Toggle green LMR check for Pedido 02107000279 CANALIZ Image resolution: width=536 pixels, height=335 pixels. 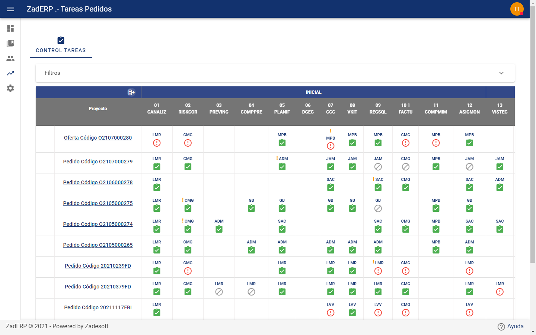157,167
